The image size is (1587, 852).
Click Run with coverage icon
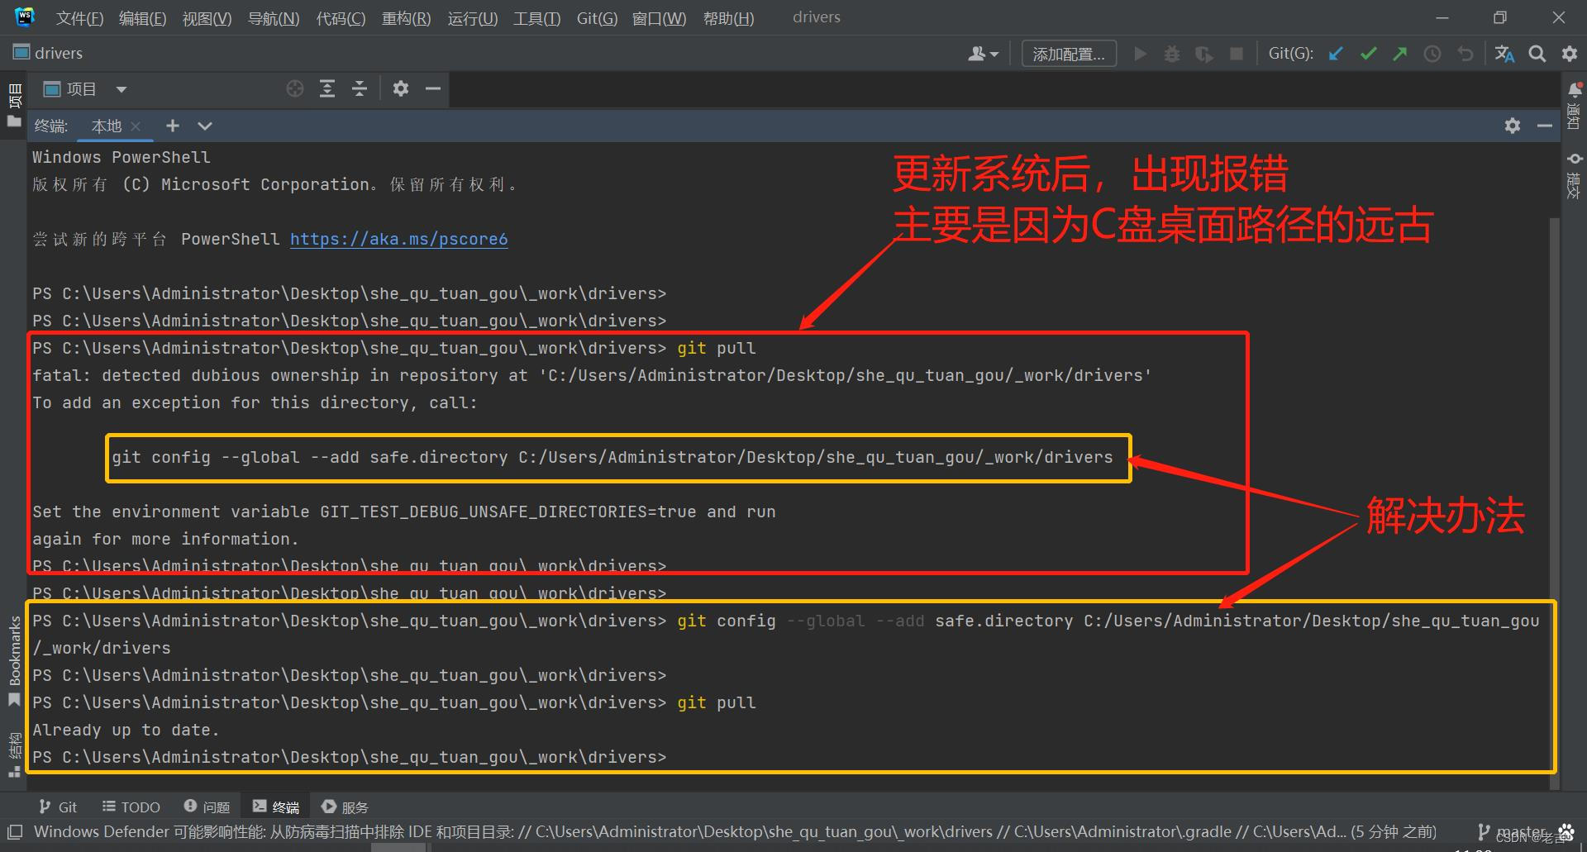[x=1203, y=54]
